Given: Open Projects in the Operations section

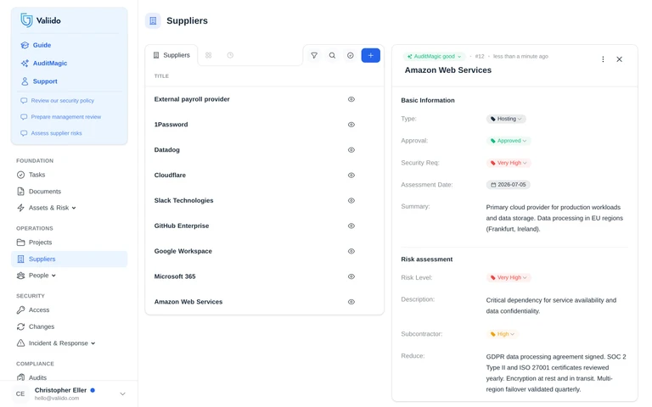Looking at the screenshot, I should tap(34, 243).
